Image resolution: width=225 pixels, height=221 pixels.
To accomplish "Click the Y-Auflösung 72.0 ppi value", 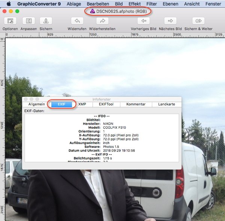I will (x=121, y=139).
